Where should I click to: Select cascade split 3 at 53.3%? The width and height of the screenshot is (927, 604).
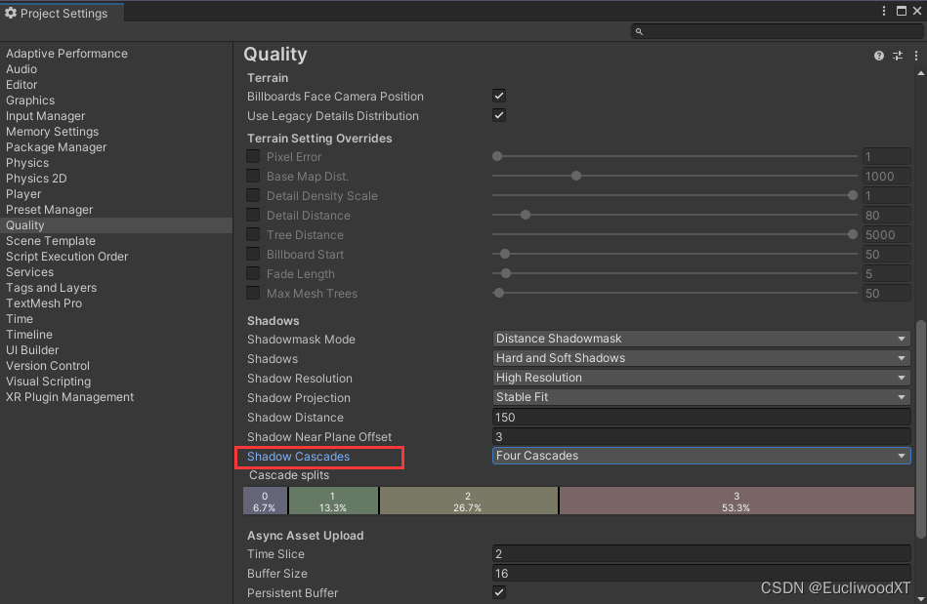(x=737, y=501)
